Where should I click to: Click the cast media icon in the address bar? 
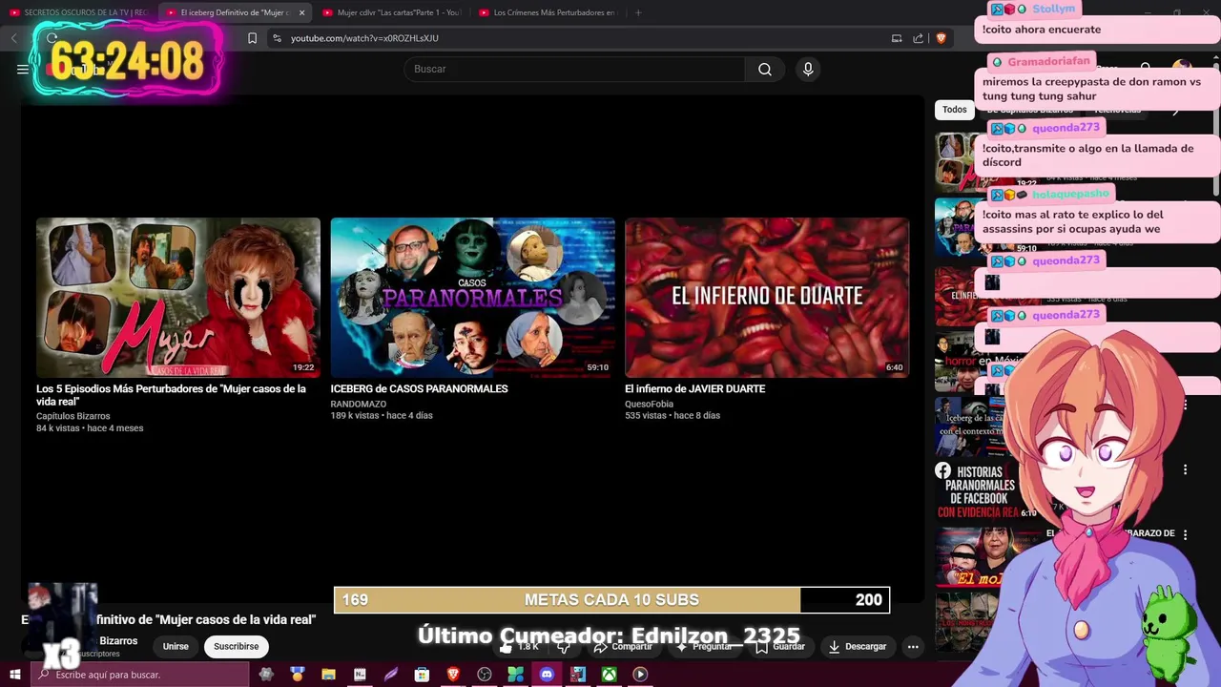pos(897,38)
